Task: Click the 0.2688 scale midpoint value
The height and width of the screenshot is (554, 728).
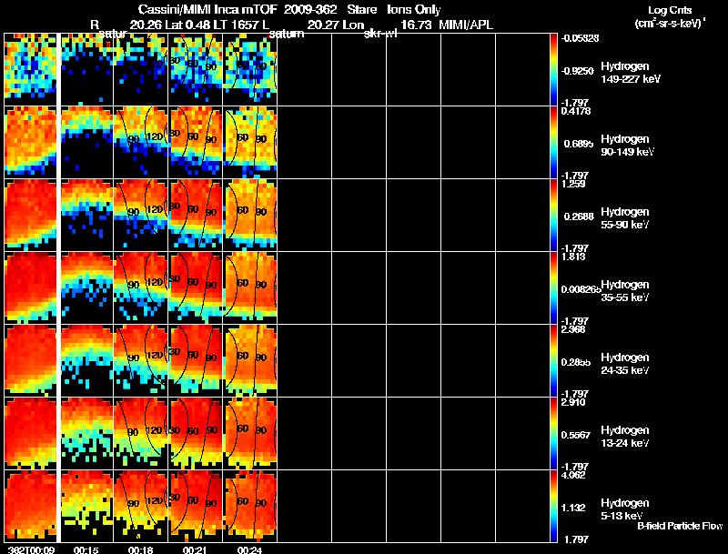Action: coord(579,217)
